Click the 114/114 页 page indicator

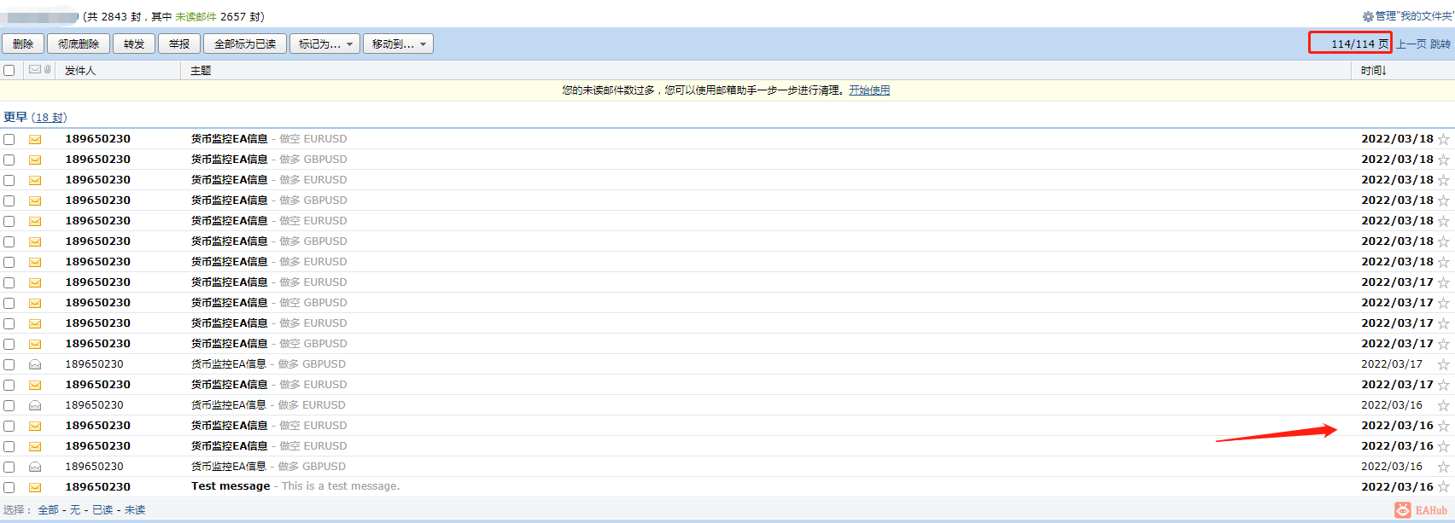(1359, 44)
